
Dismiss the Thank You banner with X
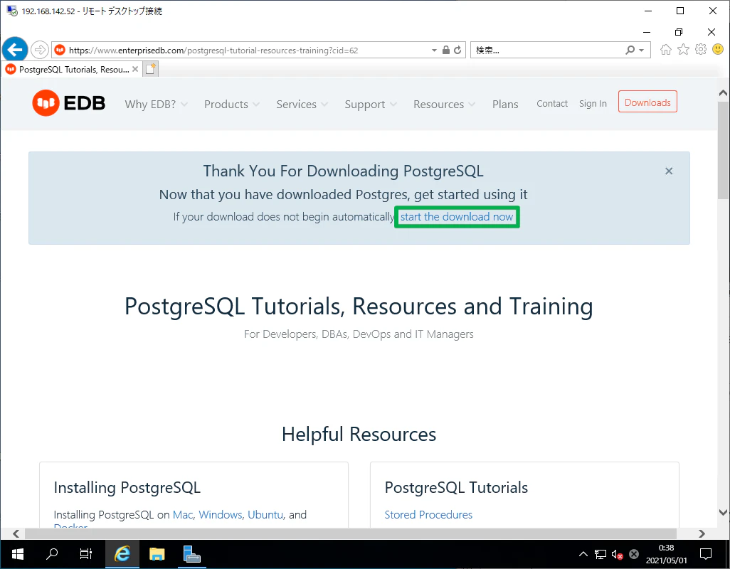pyautogui.click(x=669, y=171)
